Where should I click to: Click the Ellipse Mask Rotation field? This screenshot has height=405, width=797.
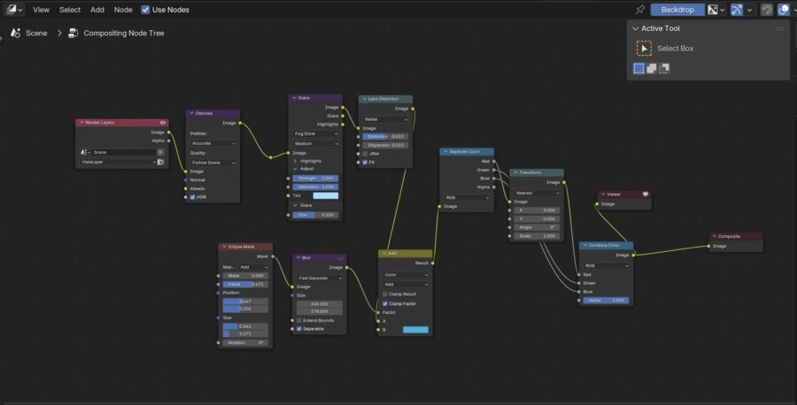pyautogui.click(x=245, y=343)
